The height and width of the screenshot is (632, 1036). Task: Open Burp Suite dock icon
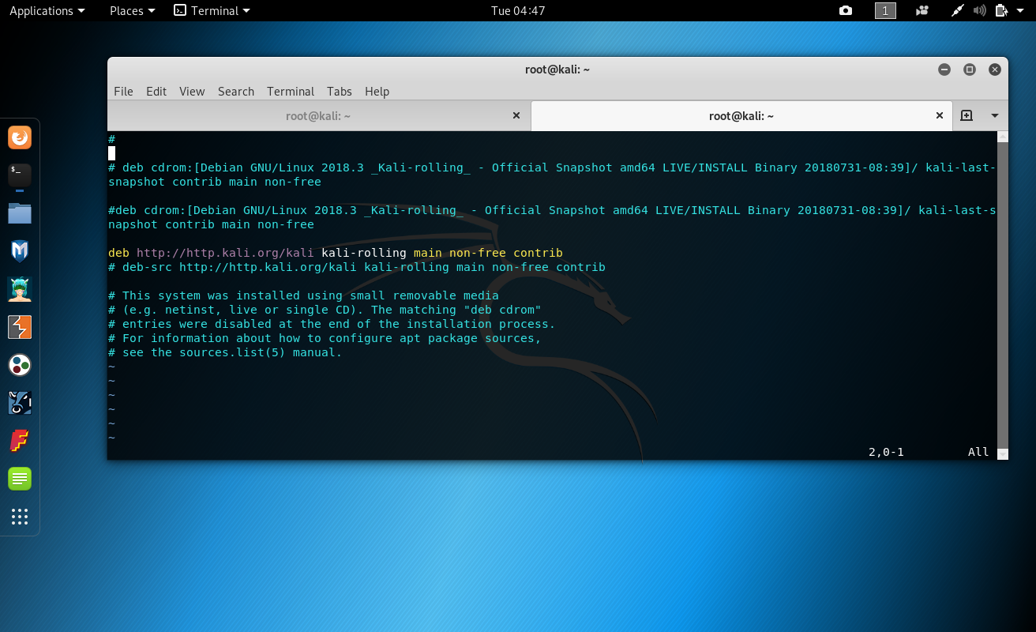coord(20,327)
